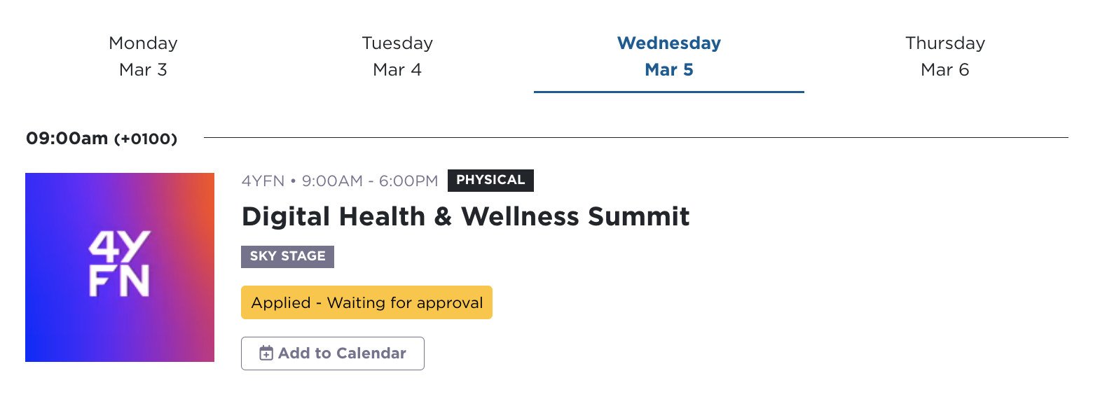This screenshot has height=406, width=1100.
Task: Click the Wednesday label text
Action: [668, 43]
